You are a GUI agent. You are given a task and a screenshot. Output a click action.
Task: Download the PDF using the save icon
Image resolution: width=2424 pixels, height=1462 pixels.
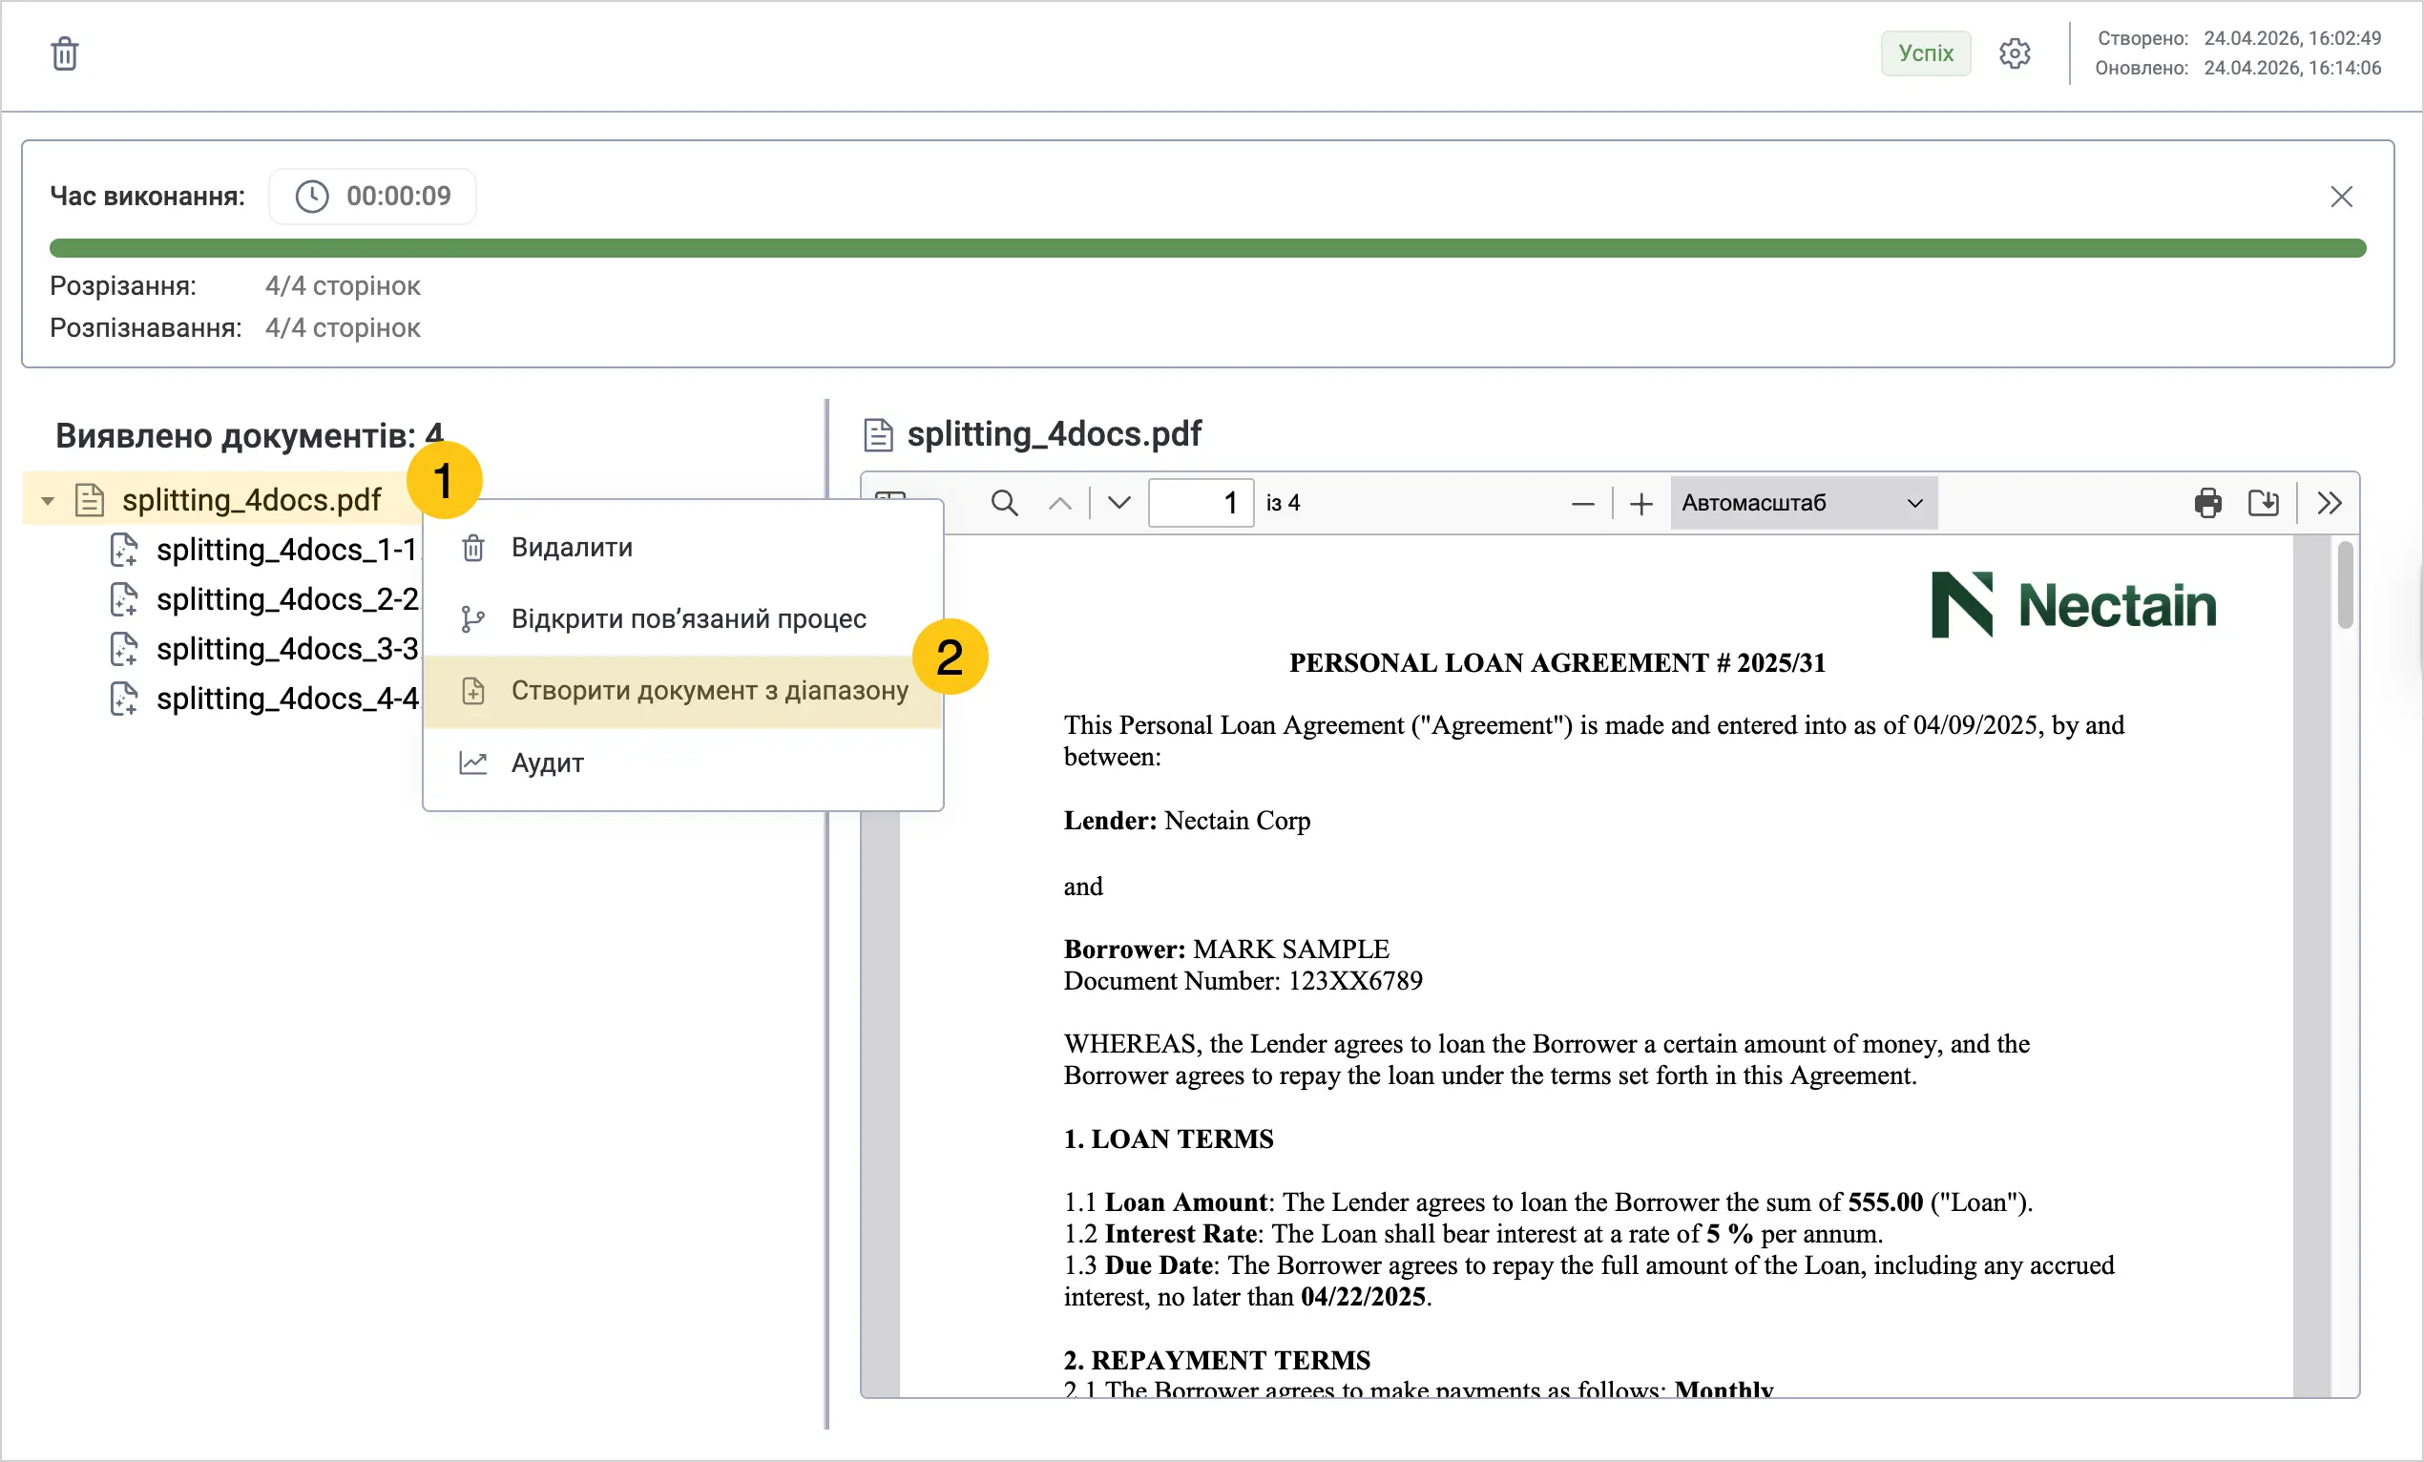click(x=2263, y=503)
